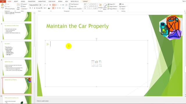
Task: Click Convert to SmartArt button
Action: tap(76, 9)
